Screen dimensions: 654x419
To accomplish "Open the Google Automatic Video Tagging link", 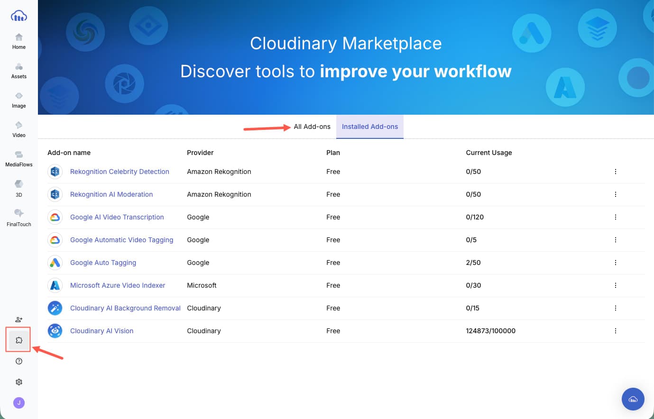I will click(x=122, y=240).
